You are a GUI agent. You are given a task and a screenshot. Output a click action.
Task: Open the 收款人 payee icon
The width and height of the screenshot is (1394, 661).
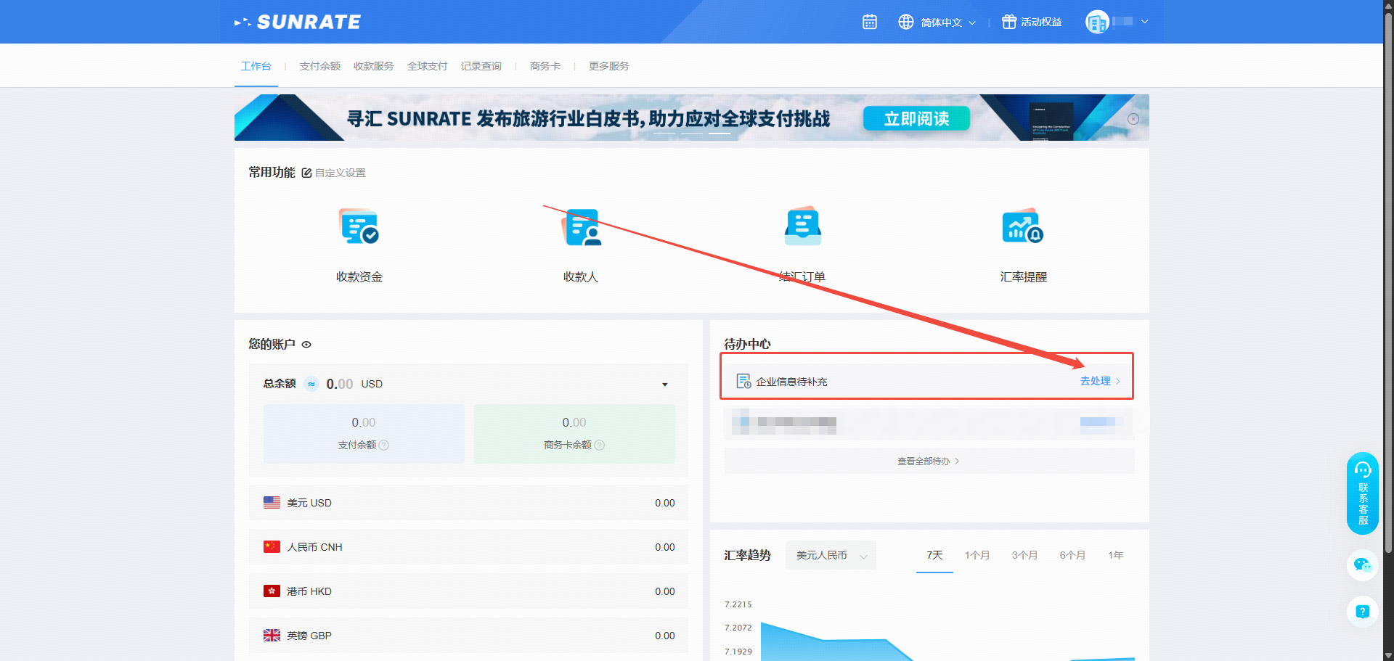(x=581, y=227)
